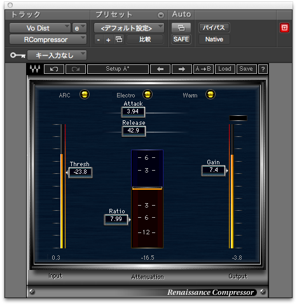The image size is (297, 305).
Task: Click the attenuation meter display
Action: click(147, 199)
